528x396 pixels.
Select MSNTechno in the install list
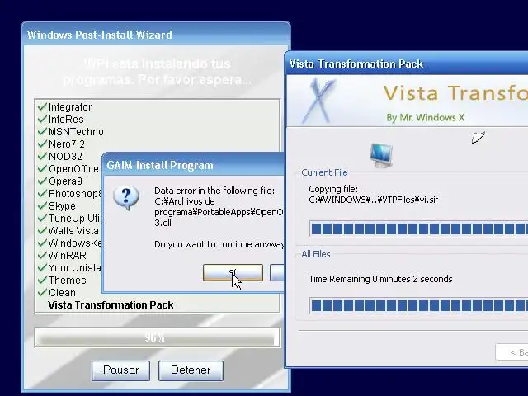[76, 132]
